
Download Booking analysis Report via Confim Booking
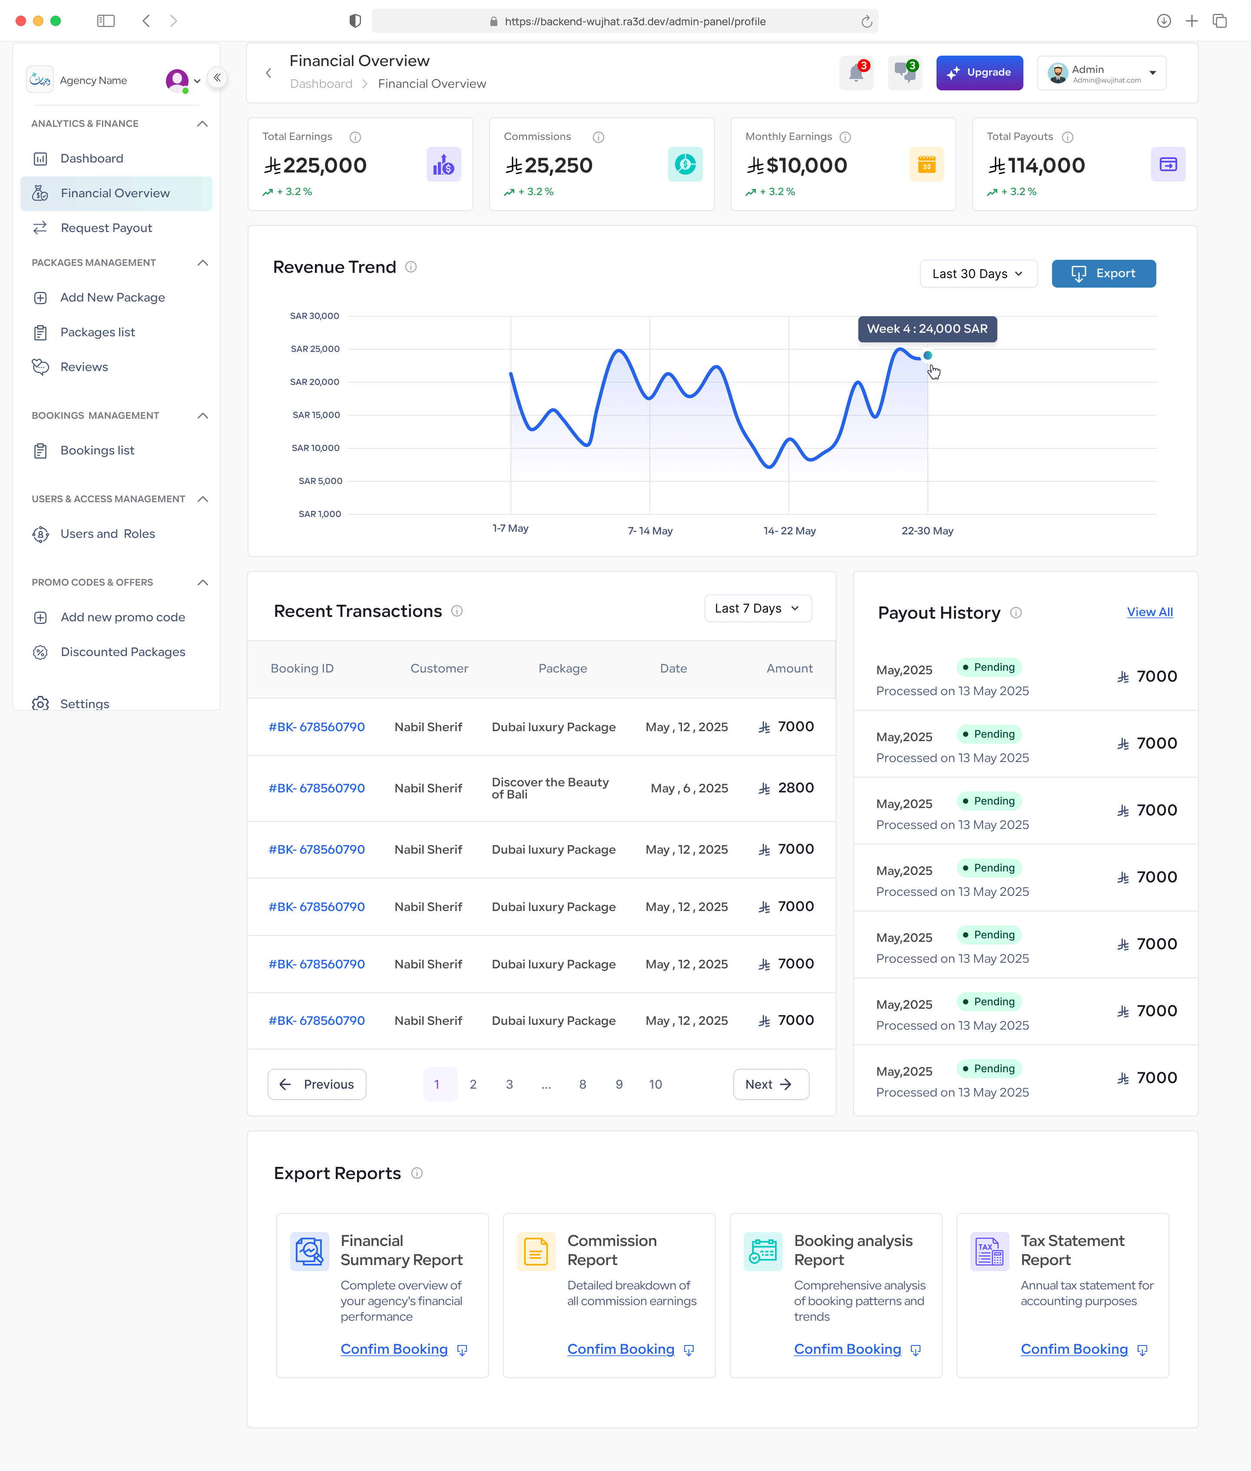tap(857, 1349)
